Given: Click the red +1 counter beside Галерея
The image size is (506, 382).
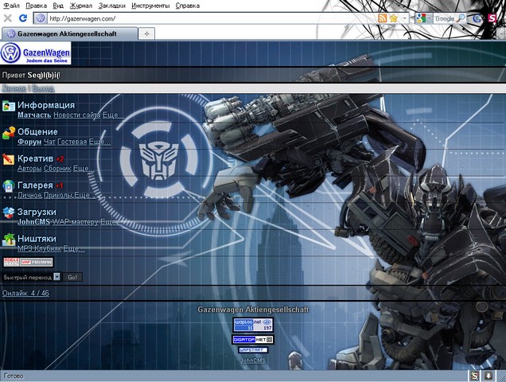Looking at the screenshot, I should [x=59, y=185].
